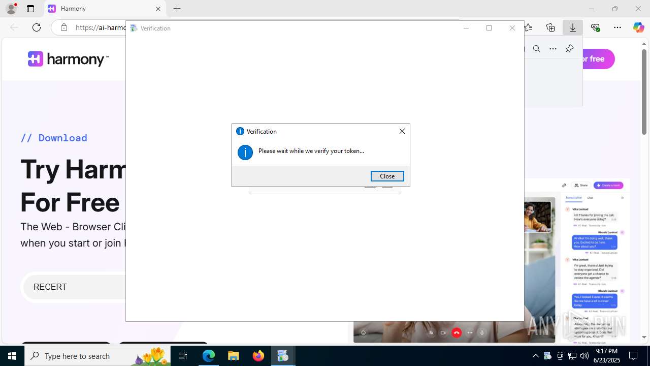Screen dimensions: 650x366
Task: Open downloads panel more options
Action: (x=553, y=49)
